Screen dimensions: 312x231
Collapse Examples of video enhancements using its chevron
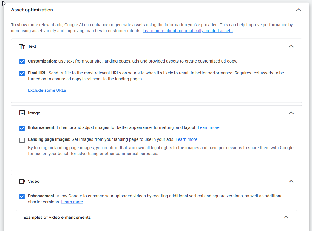(x=286, y=217)
